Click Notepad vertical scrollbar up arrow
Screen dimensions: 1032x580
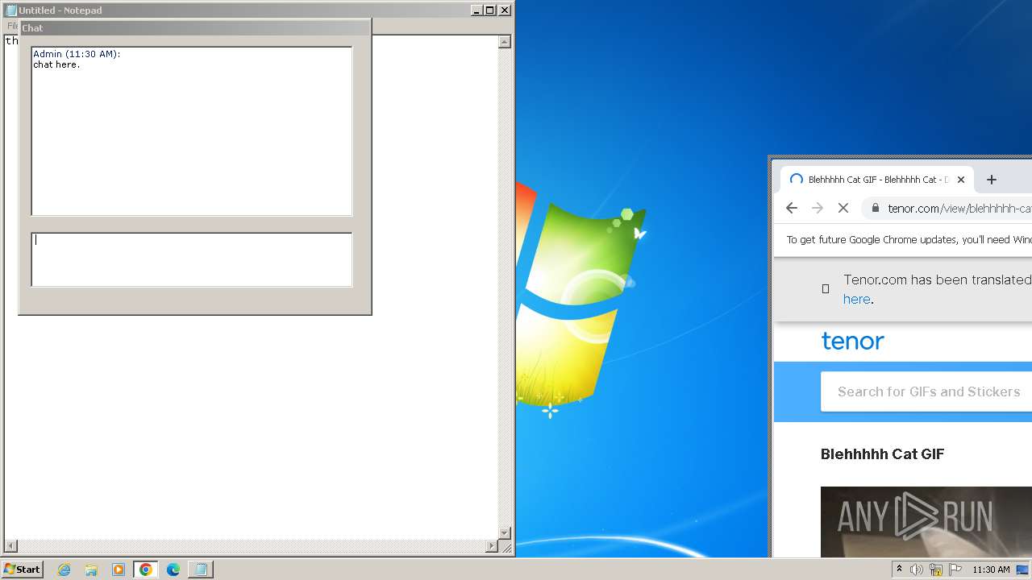pos(505,42)
